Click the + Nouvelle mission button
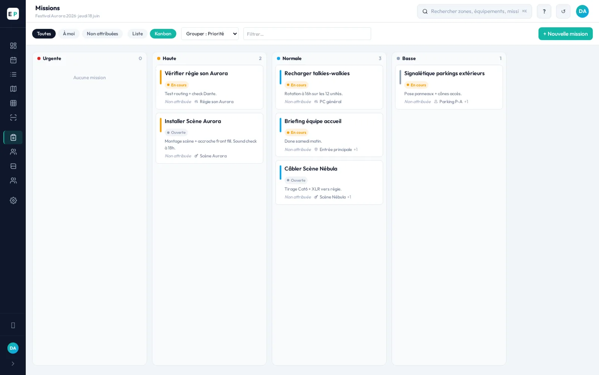Screen dimensions: 599x375 (565, 34)
